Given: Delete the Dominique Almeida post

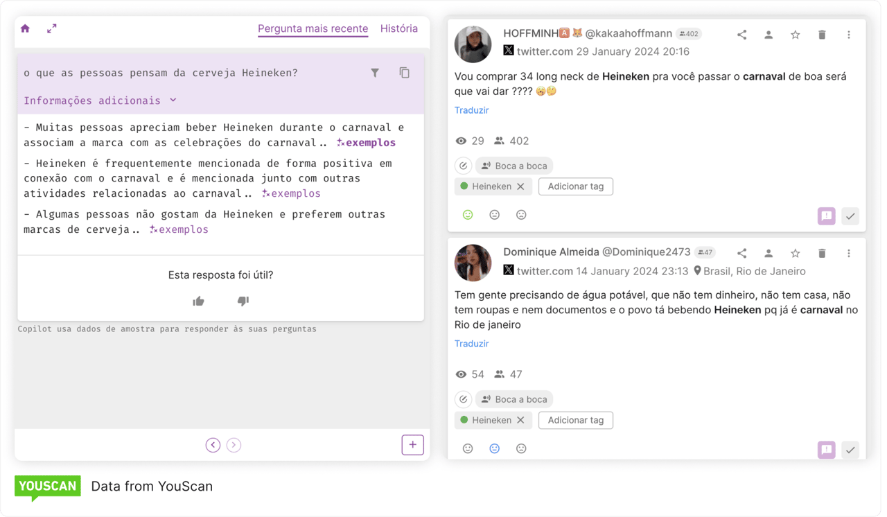Looking at the screenshot, I should tap(822, 253).
